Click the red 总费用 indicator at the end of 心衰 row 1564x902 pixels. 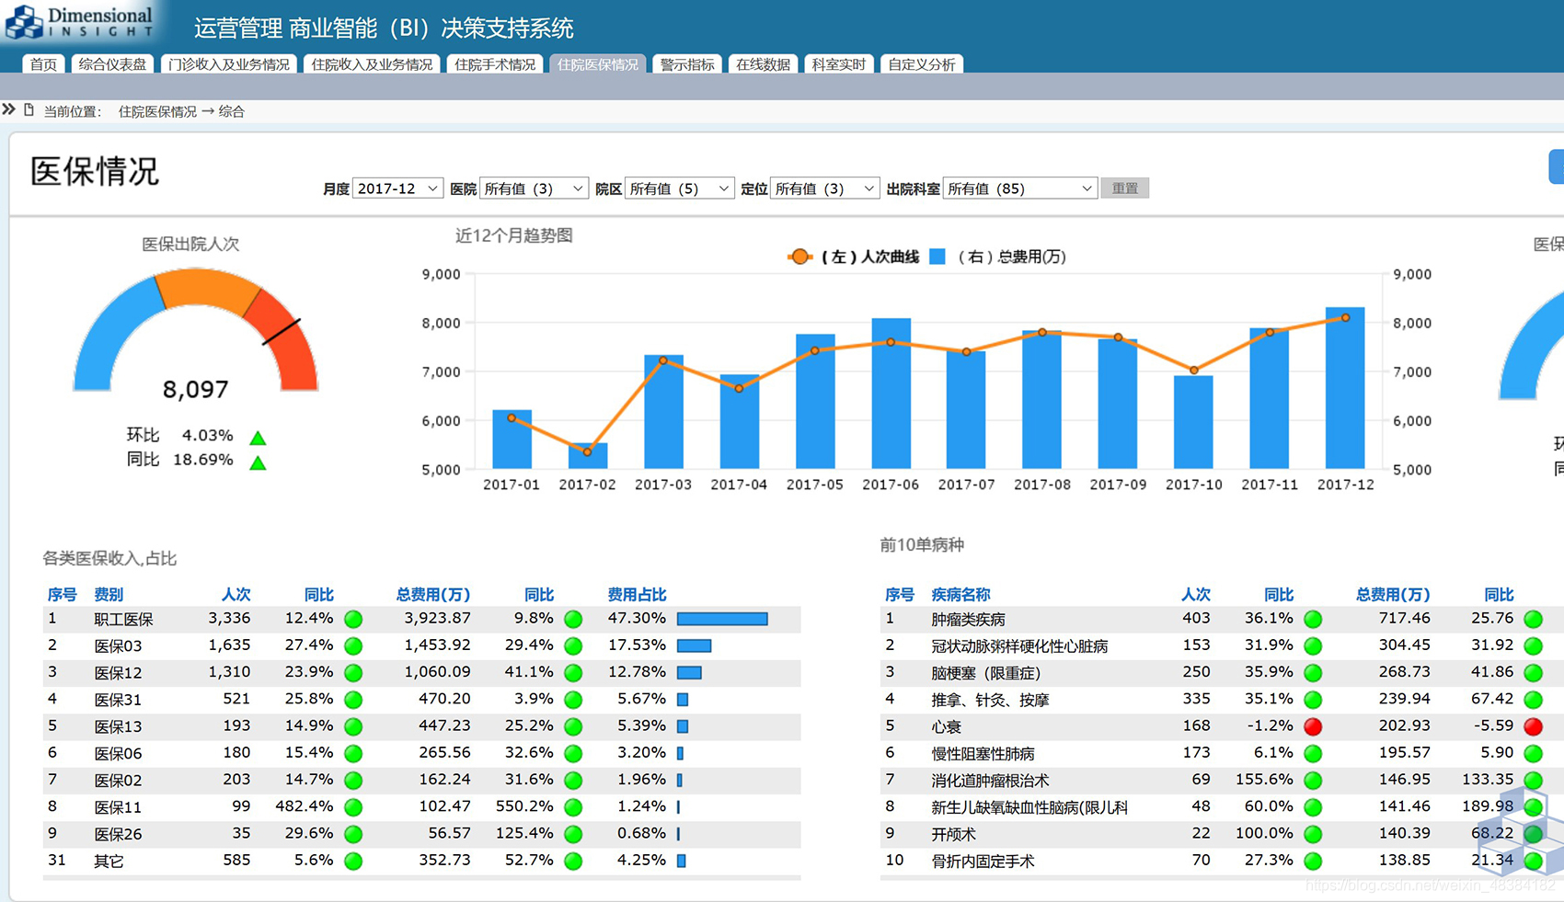tap(1533, 726)
